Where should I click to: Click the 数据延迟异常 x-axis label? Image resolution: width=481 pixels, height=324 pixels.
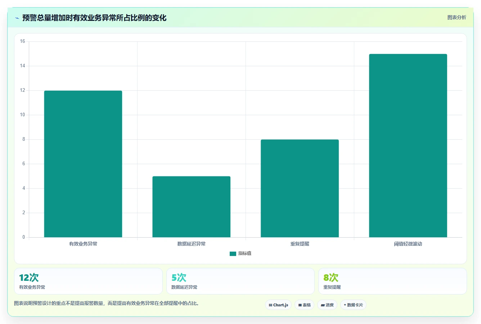point(192,244)
